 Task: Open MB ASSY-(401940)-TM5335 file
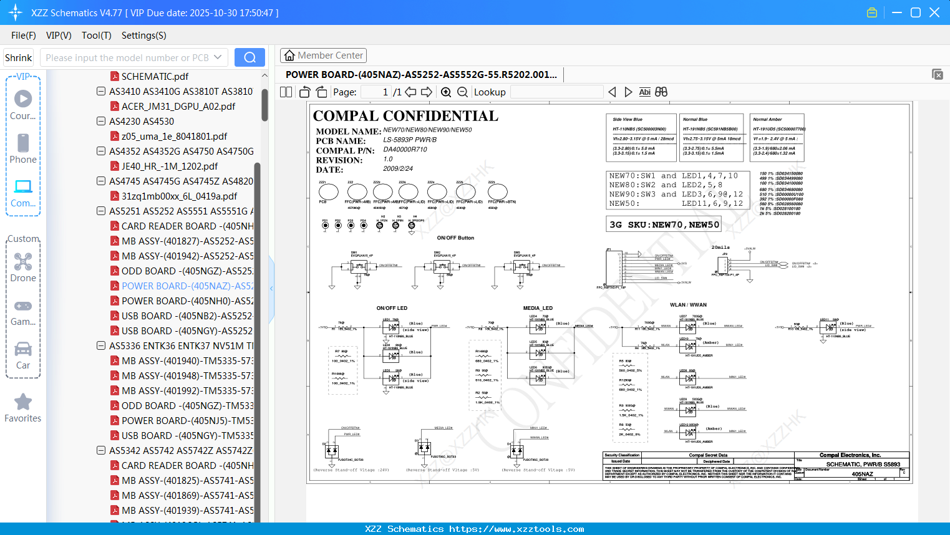point(187,360)
